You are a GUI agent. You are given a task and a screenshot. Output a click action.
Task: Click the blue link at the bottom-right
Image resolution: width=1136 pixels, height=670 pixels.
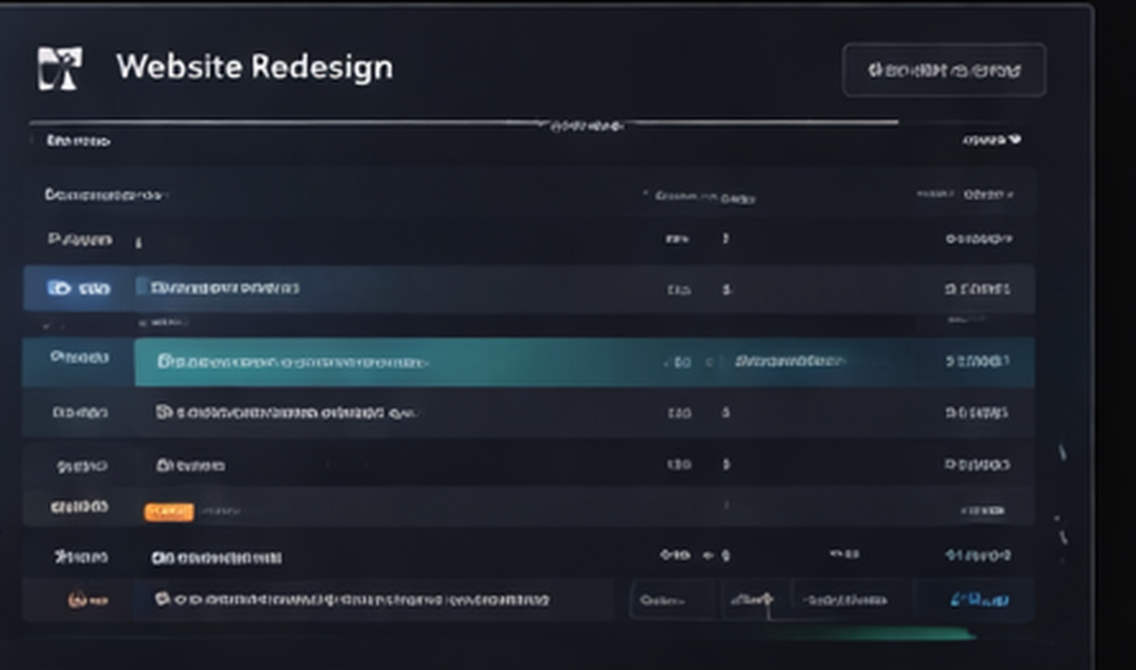tap(979, 600)
